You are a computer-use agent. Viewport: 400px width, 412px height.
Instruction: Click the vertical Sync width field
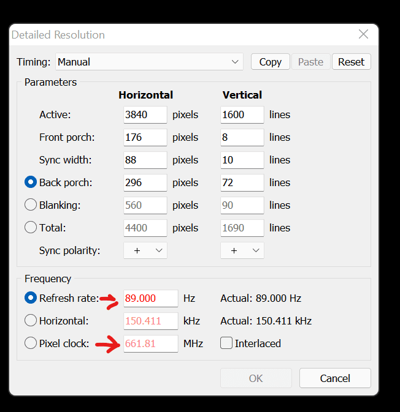point(242,160)
